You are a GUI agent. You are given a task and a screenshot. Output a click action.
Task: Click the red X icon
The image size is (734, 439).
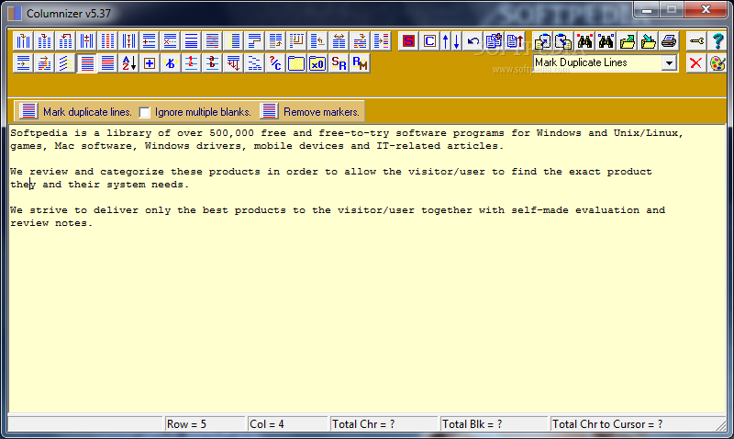pyautogui.click(x=696, y=62)
